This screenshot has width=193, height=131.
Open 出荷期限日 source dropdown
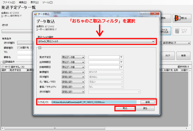pos(73,62)
